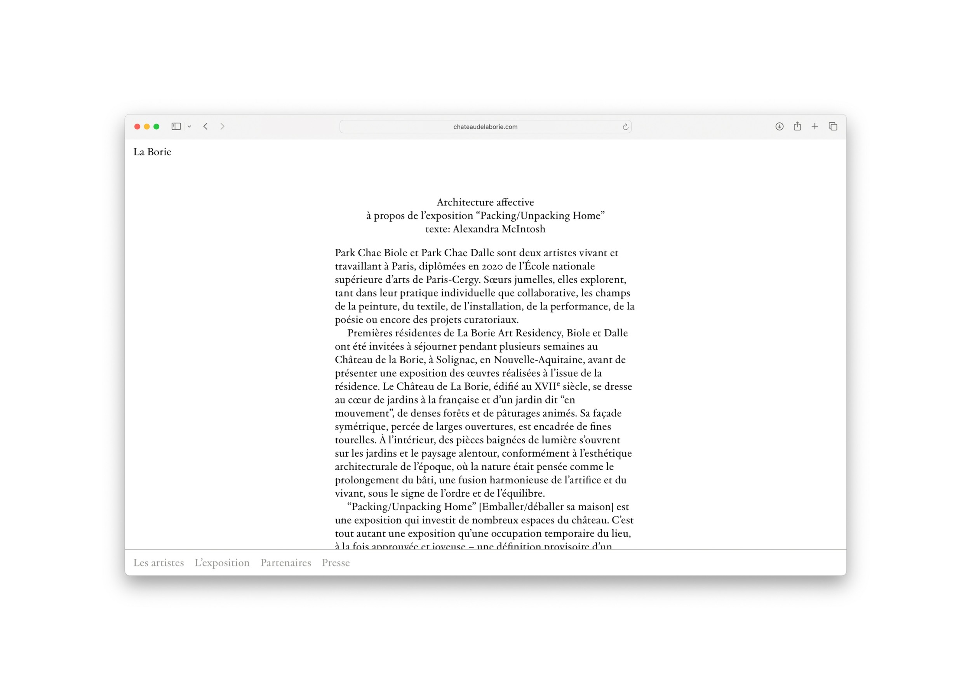Viewport: 971px width, 690px height.
Task: Minimize the window with the yellow button
Action: coord(146,127)
